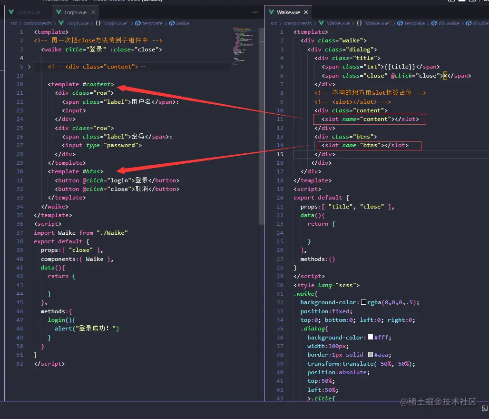Open '{} "Waike.vue"' breadcrumb symbol
489x419 pixels.
point(373,23)
